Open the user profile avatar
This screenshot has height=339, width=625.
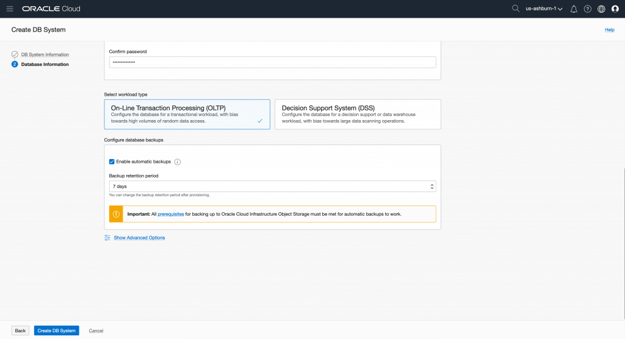point(615,9)
